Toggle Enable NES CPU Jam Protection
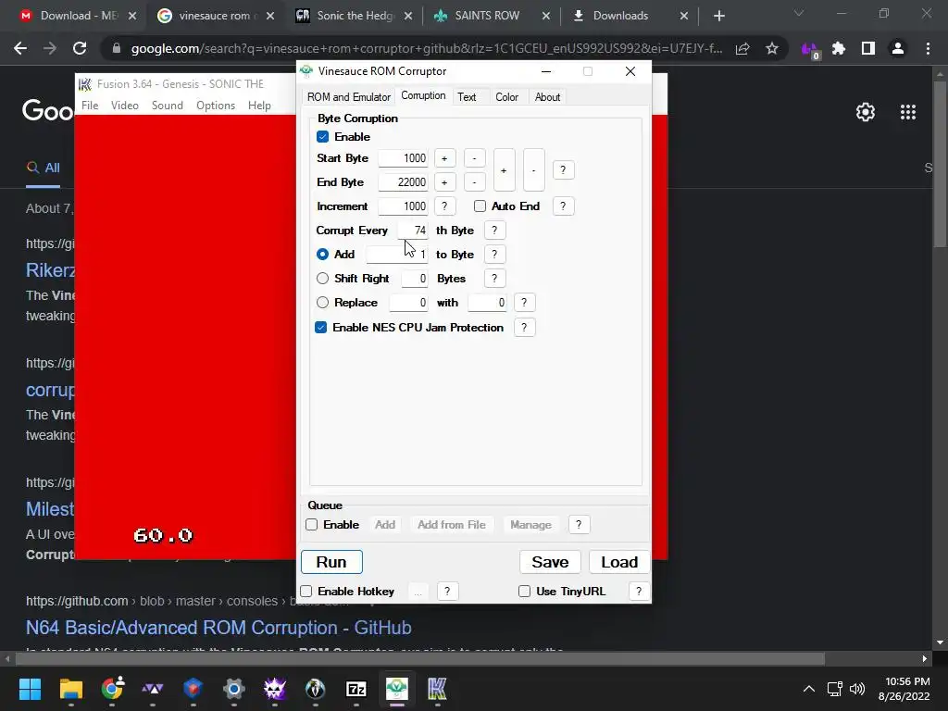The image size is (948, 711). [321, 328]
